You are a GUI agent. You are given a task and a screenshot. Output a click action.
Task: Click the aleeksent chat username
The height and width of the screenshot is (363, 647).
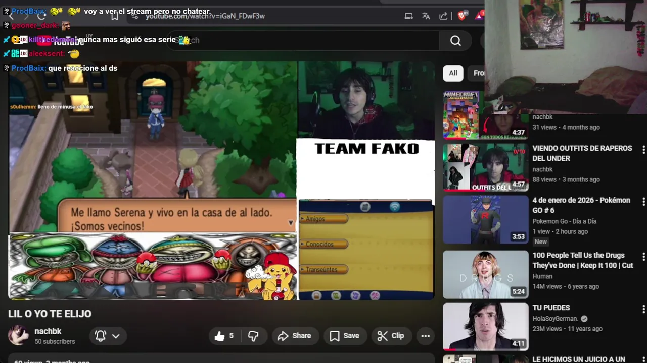point(47,53)
